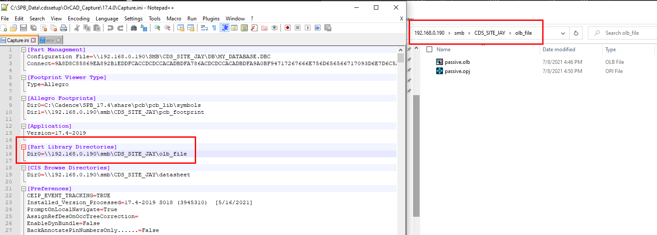Collapse the [Allegro Footprints] fold marker
The image size is (657, 235).
(x=23, y=98)
